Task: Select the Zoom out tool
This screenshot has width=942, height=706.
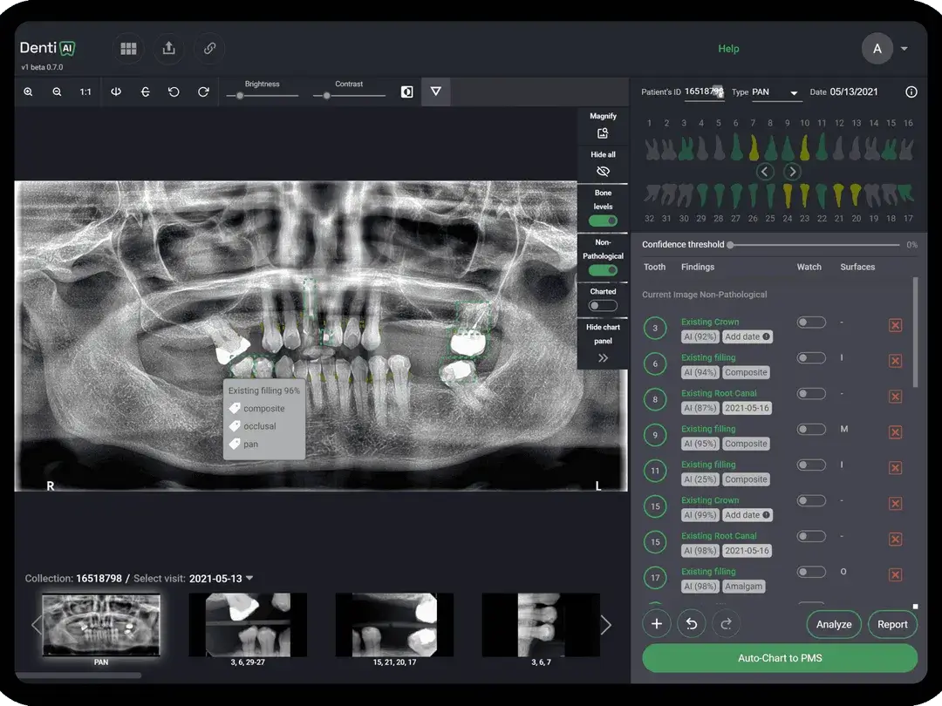Action: click(x=55, y=91)
